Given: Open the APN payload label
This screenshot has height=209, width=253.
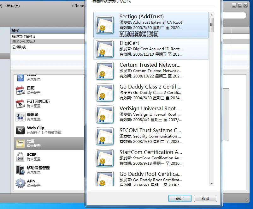Looking at the screenshot, I should pos(31,181).
